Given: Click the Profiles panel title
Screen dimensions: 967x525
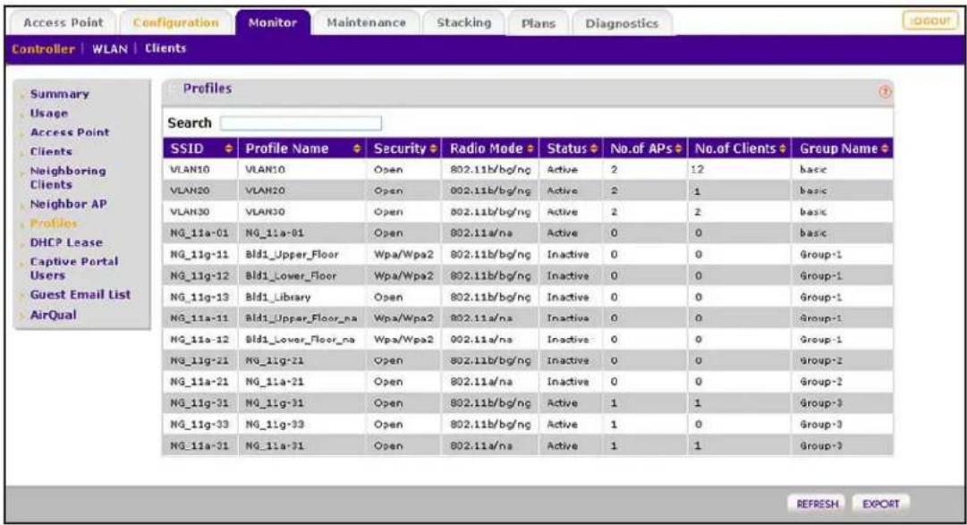Looking at the screenshot, I should tap(208, 89).
